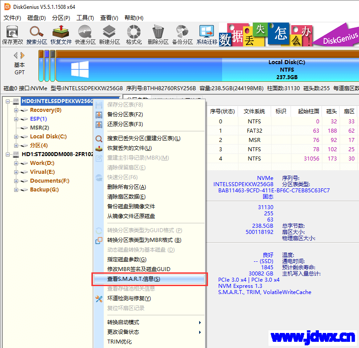This screenshot has width=359, height=348.
Task: Choose 修改MBR签名及磁盘GUID menu entry
Action: click(149, 269)
